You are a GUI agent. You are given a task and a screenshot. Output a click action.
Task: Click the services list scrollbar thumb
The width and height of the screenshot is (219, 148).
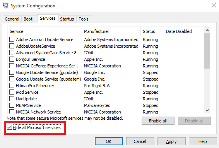pos(207,51)
